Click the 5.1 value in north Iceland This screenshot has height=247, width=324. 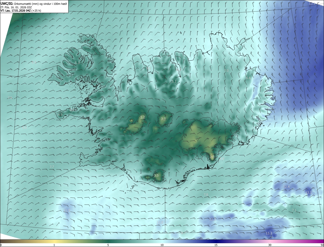tap(174, 81)
